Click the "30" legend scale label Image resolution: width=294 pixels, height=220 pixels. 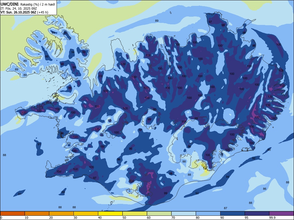click(x=75, y=218)
